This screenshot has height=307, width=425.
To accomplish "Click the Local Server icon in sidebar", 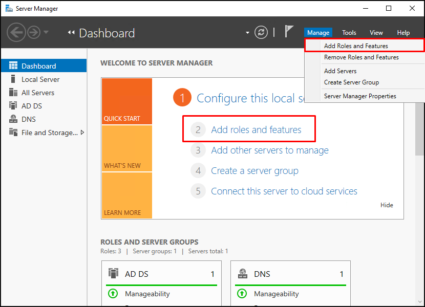I will [13, 79].
